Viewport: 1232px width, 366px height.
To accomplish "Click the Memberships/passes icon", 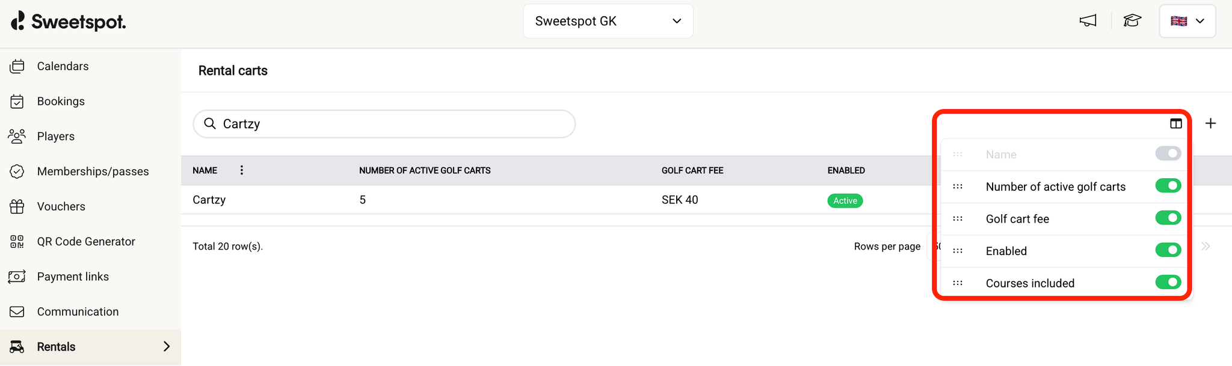I will coord(17,171).
